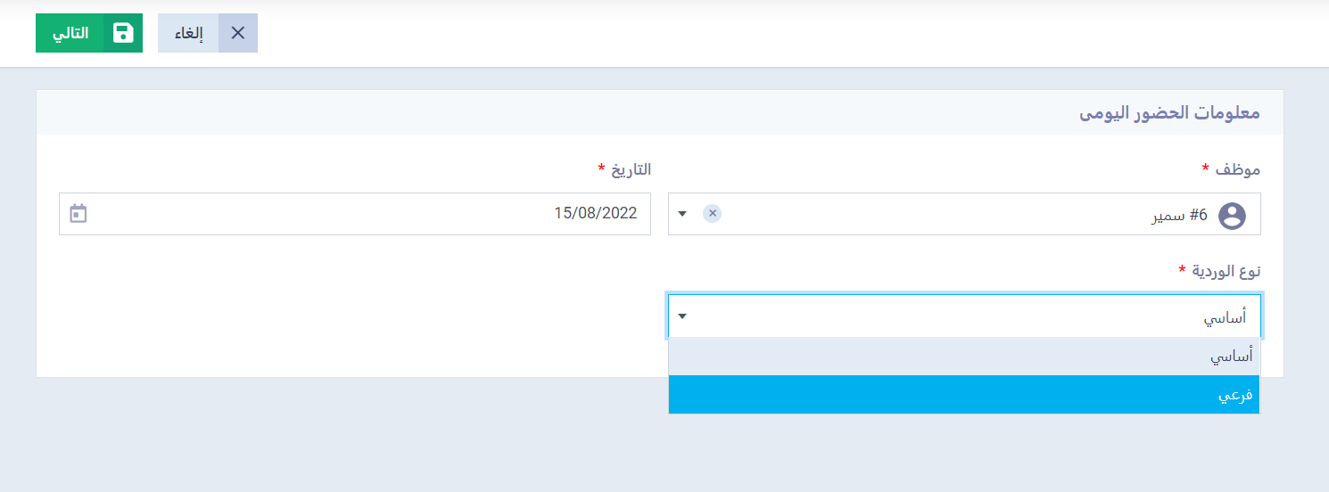Image resolution: width=1329 pixels, height=492 pixels.
Task: Click the red asterisk next to موظف
Action: click(x=1206, y=168)
